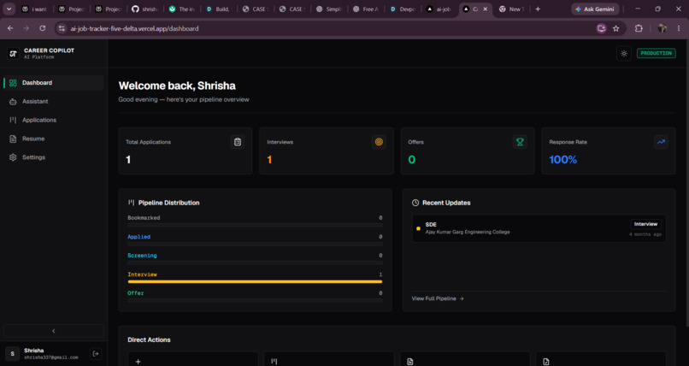The height and width of the screenshot is (366, 689).
Task: Switch to the Free A browser tab
Action: pos(365,9)
